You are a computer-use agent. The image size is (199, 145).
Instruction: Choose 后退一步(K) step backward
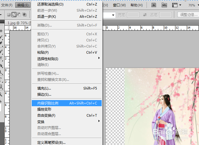point(67,17)
